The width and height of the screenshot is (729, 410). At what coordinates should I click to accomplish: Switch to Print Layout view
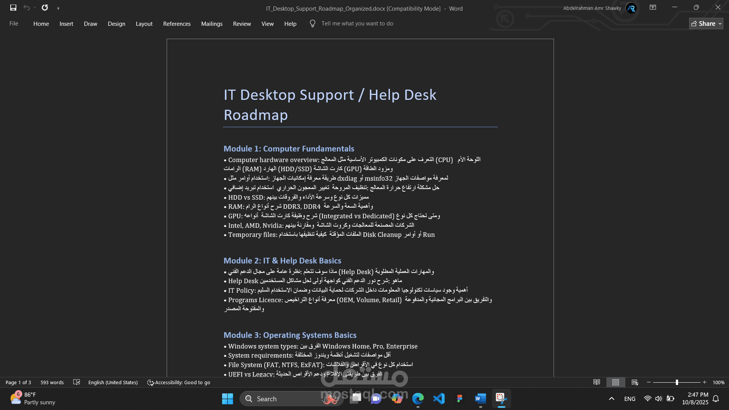(x=615, y=382)
